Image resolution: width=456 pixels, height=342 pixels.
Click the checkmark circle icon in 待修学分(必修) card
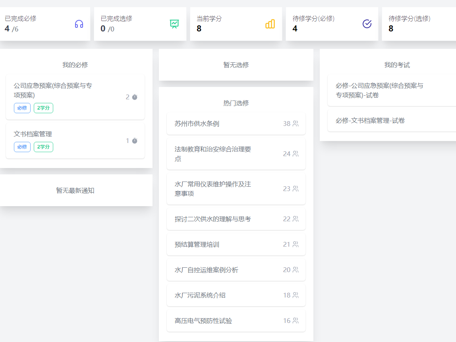(x=367, y=24)
